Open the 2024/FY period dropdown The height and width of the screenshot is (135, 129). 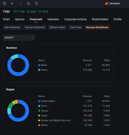[x=19, y=38]
